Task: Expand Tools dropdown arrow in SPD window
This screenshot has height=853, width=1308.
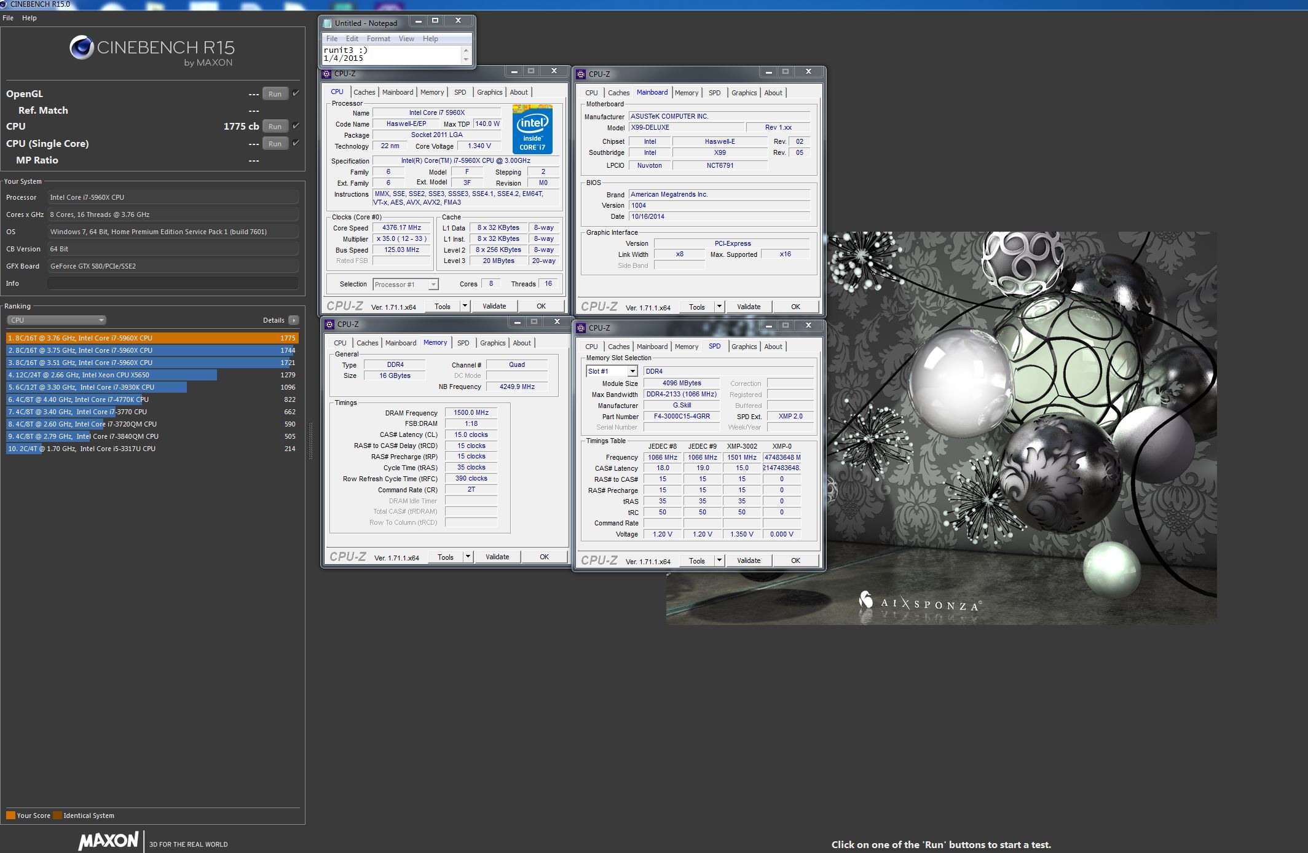Action: pyautogui.click(x=719, y=560)
